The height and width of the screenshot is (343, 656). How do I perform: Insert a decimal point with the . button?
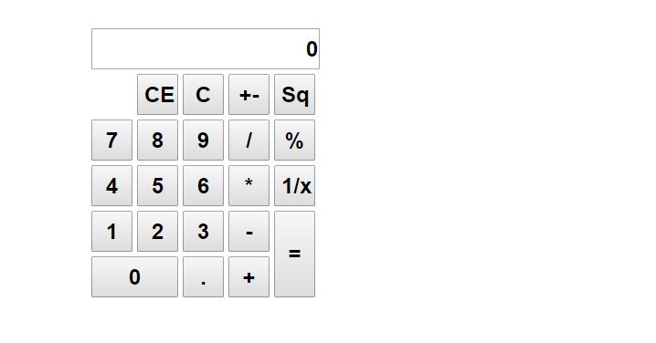[203, 276]
